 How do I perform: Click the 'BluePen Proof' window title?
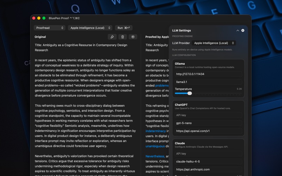coord(64,18)
